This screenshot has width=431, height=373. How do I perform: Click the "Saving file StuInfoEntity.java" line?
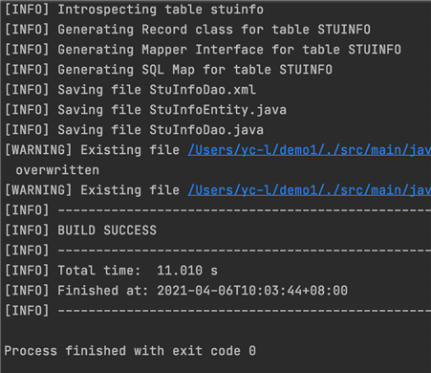[145, 110]
